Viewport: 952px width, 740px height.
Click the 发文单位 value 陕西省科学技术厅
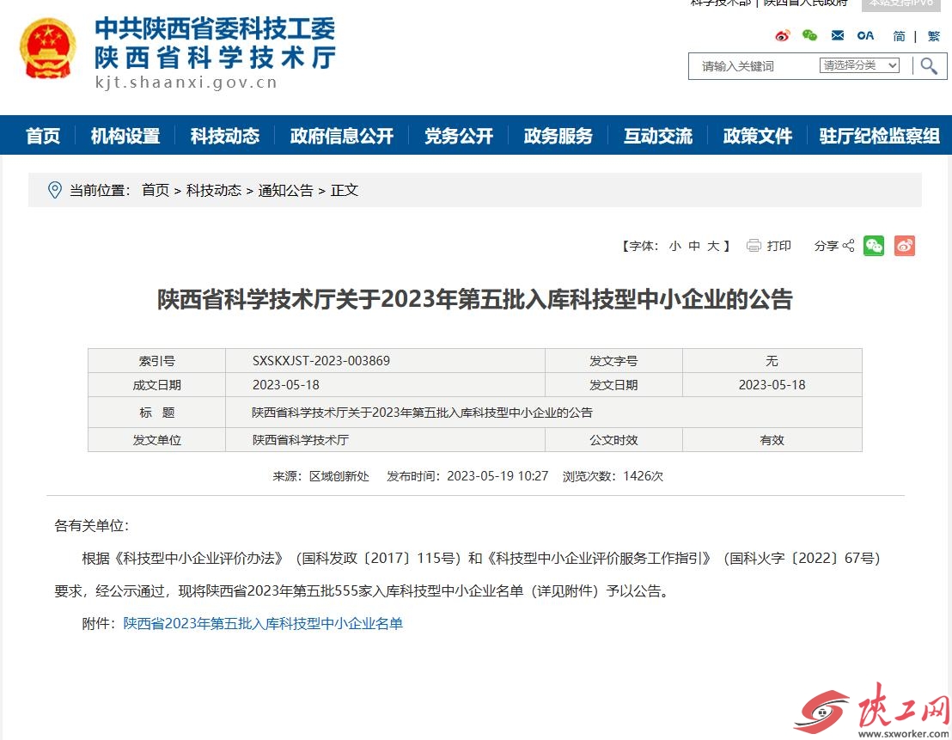point(301,440)
